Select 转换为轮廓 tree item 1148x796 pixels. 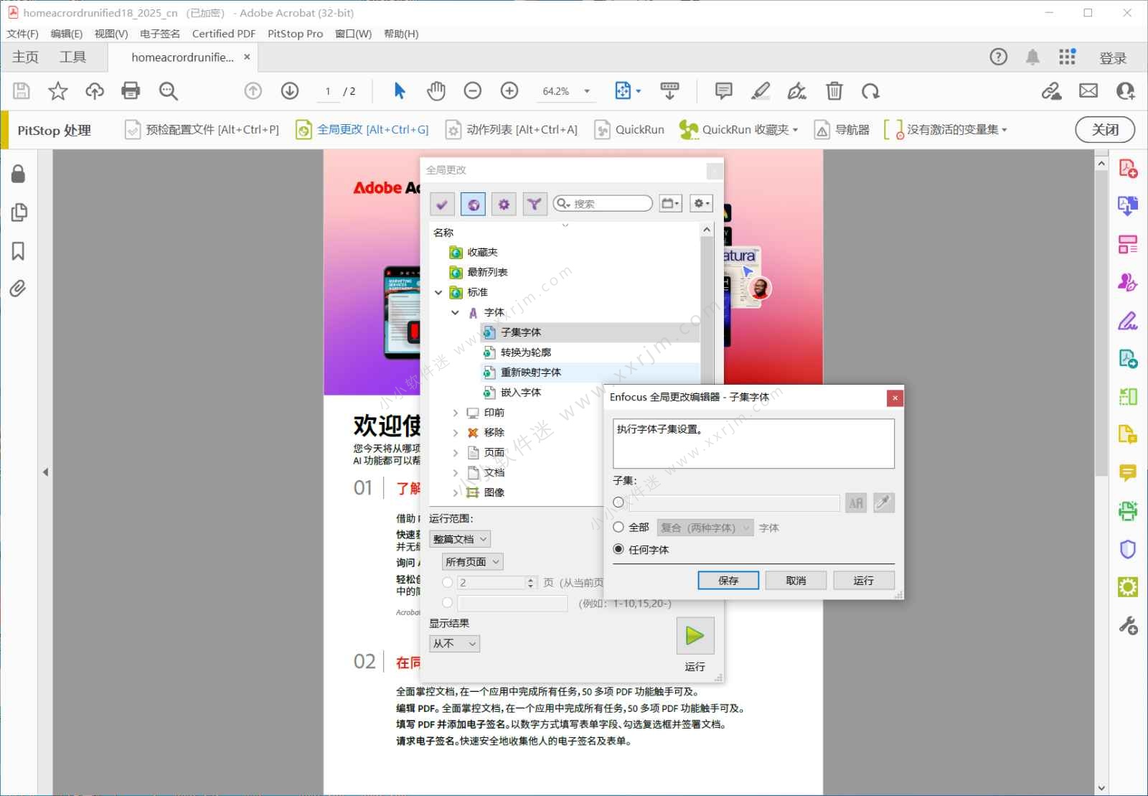click(x=526, y=352)
